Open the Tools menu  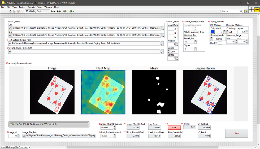pos(40,7)
